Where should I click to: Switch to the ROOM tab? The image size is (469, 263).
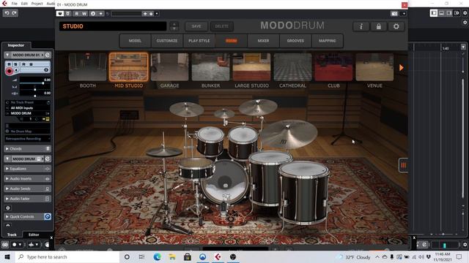pos(232,41)
